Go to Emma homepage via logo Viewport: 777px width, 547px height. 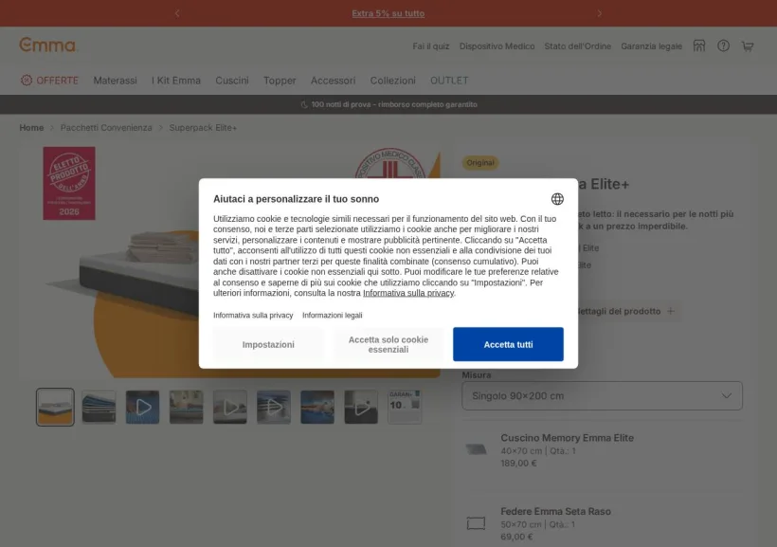[47, 46]
